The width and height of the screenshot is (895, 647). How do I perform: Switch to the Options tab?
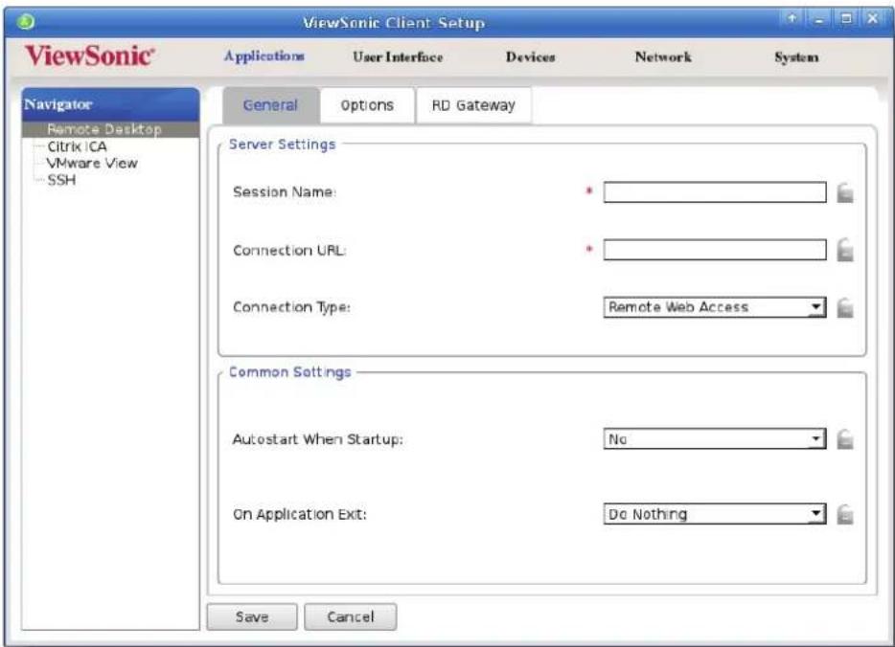click(367, 105)
